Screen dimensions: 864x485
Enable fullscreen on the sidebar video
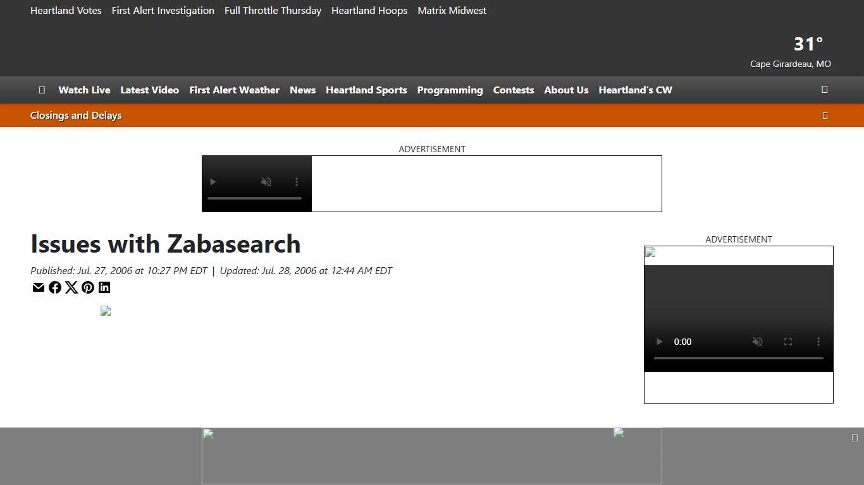pos(787,342)
